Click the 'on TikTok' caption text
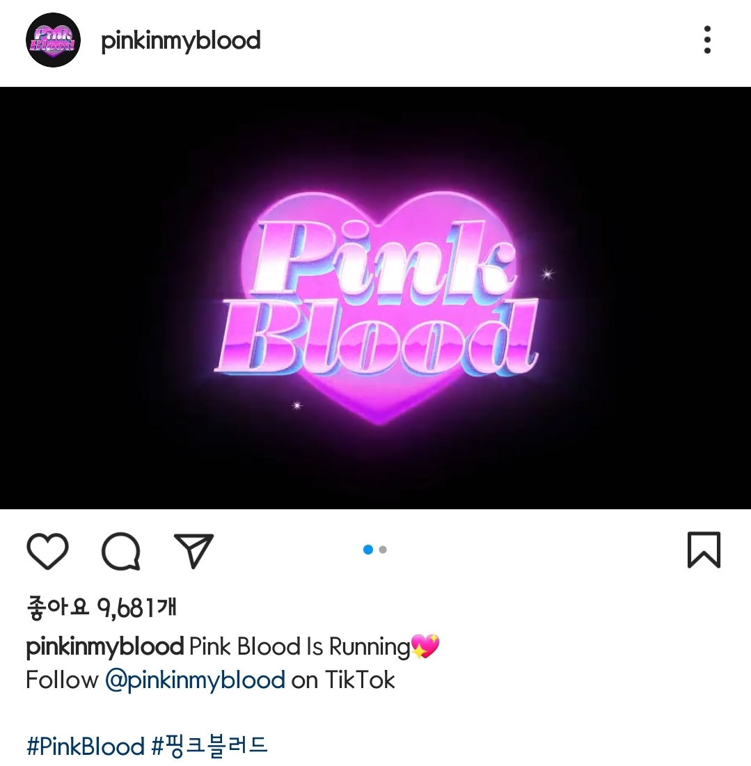 click(x=343, y=680)
